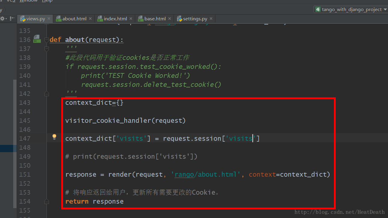Image resolution: width=388 pixels, height=218 pixels.
Task: Click line number 135 in the gutter
Action: (25, 31)
